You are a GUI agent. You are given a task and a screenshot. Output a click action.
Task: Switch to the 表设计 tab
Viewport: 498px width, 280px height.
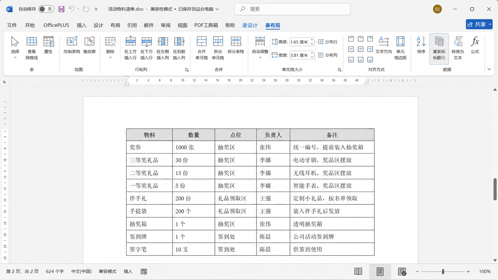250,25
